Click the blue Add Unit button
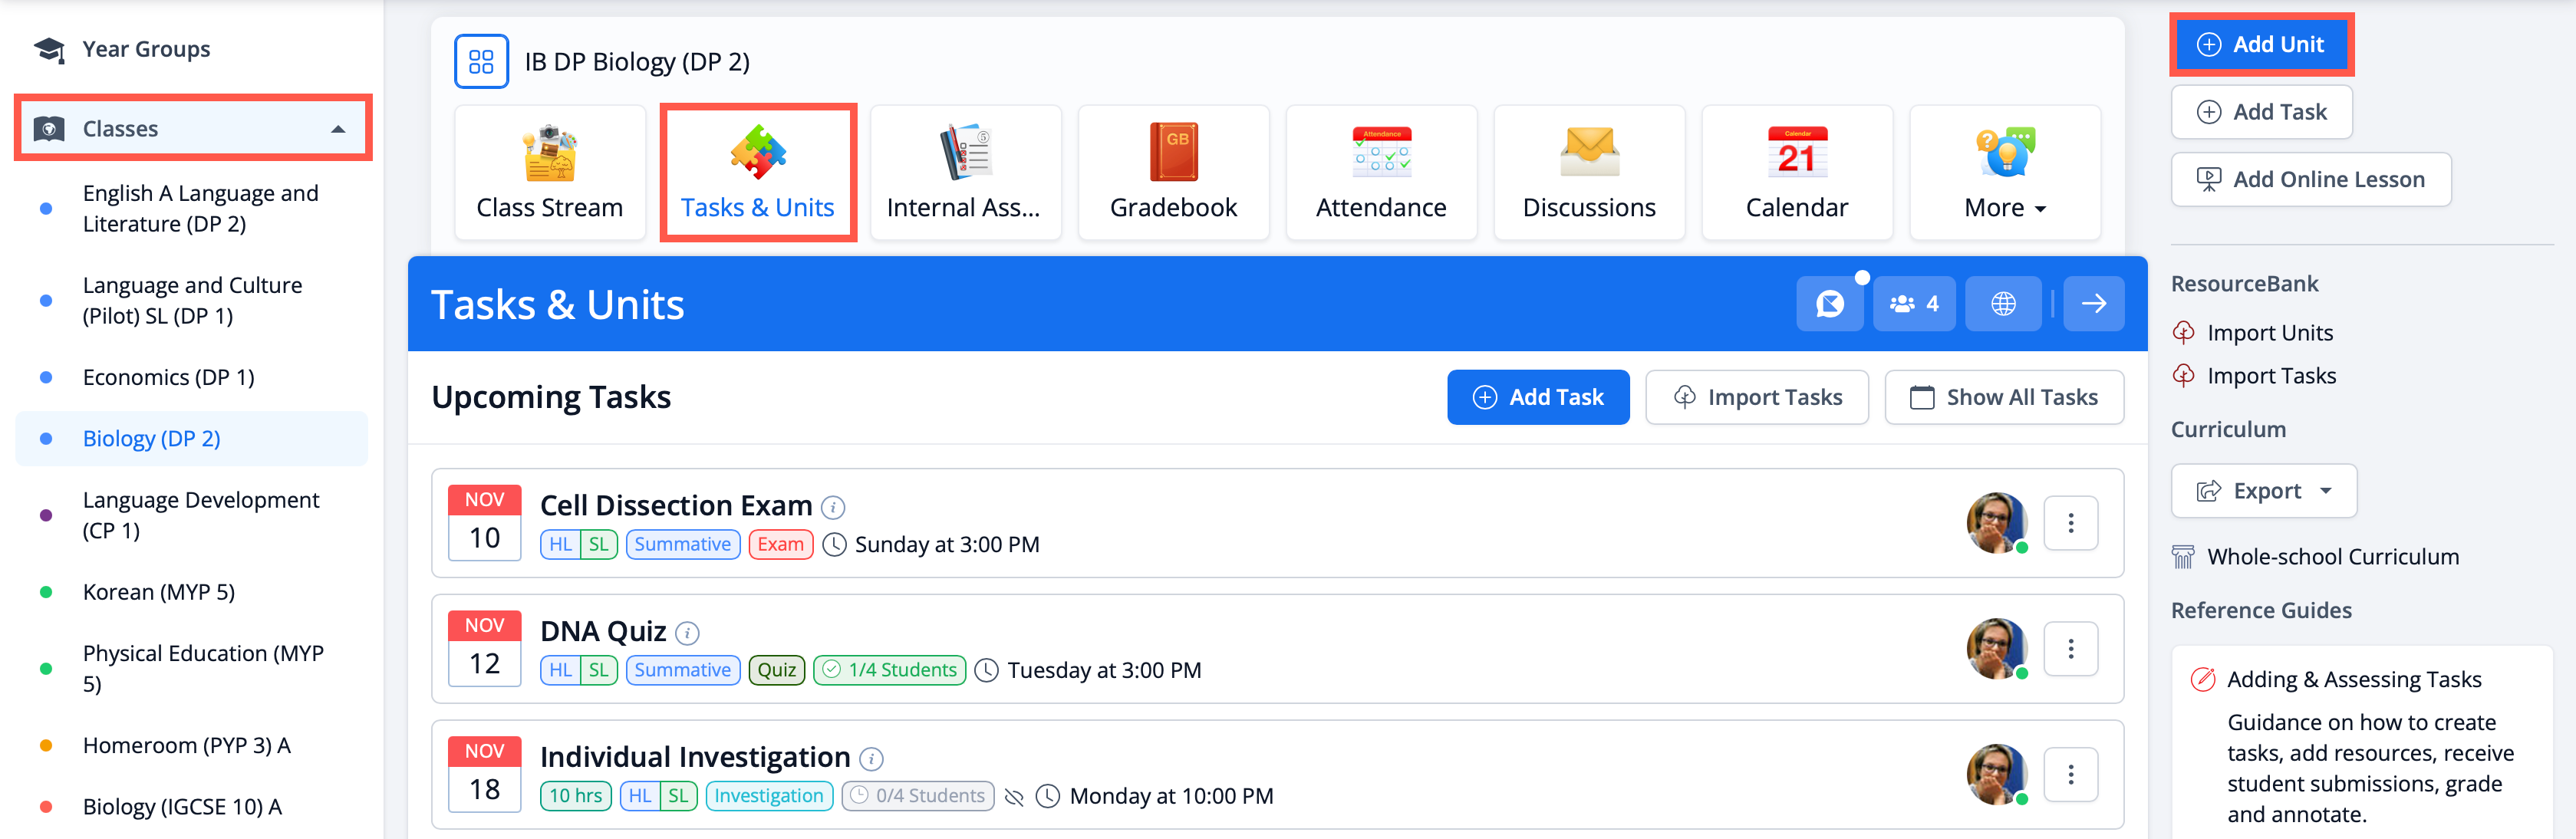The image size is (2576, 839). point(2260,44)
